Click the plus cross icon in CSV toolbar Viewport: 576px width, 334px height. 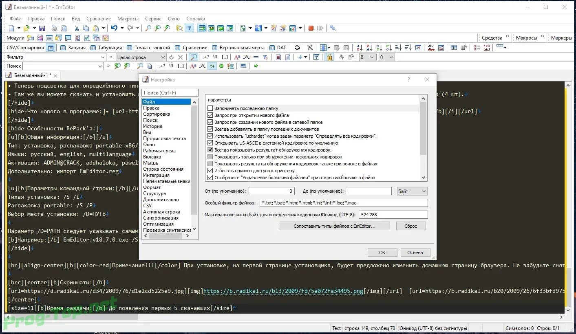click(297, 48)
